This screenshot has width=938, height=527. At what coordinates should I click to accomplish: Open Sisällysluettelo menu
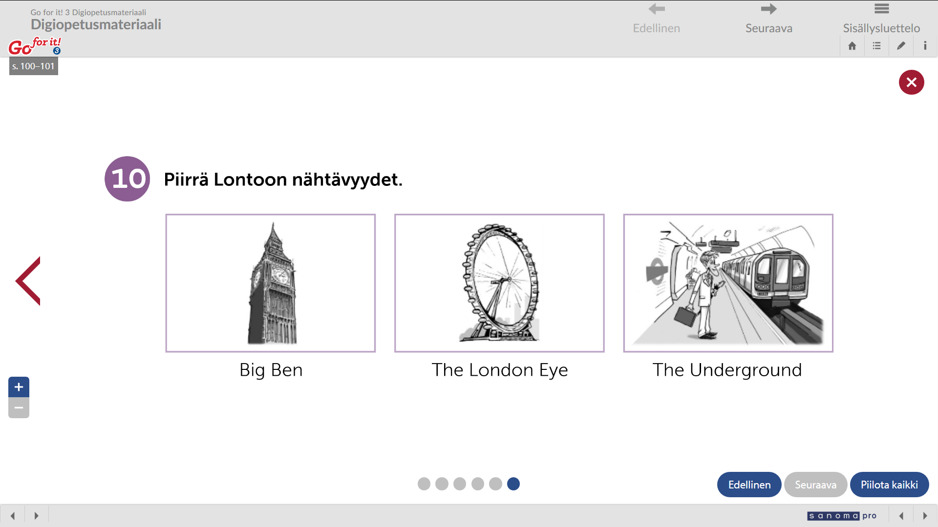(881, 19)
